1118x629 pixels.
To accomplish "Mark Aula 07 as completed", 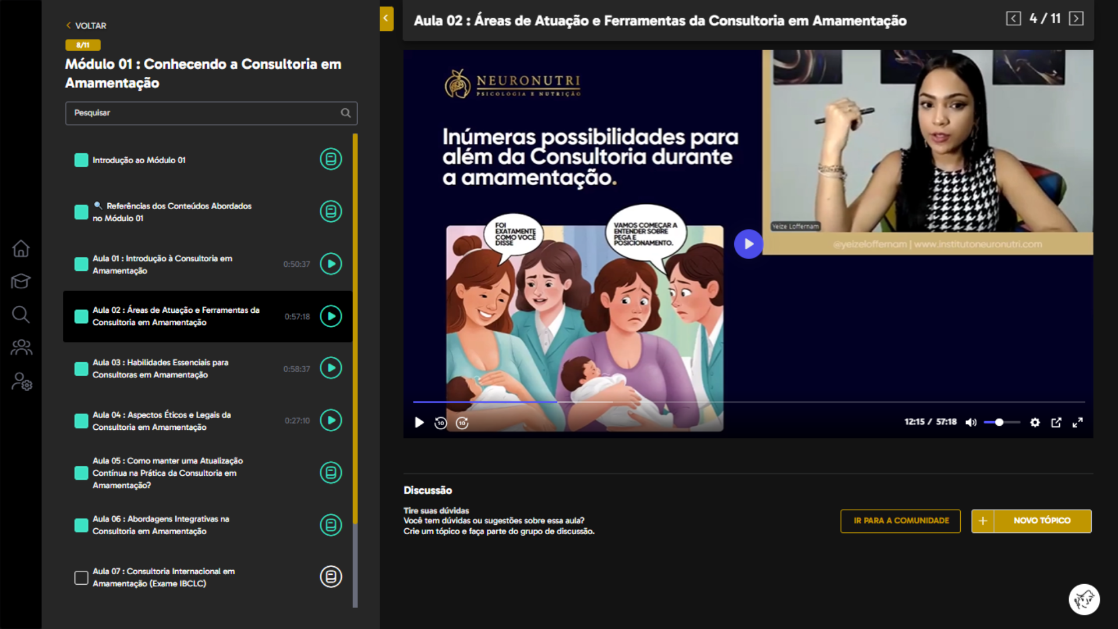I will tap(81, 577).
